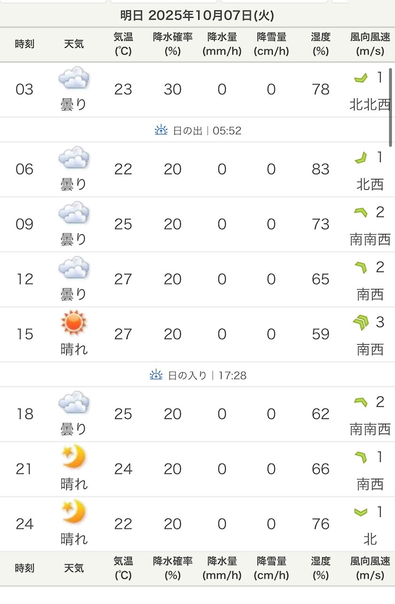Click the sunrise icon next to 日の出
This screenshot has height=604, width=395.
tap(161, 130)
